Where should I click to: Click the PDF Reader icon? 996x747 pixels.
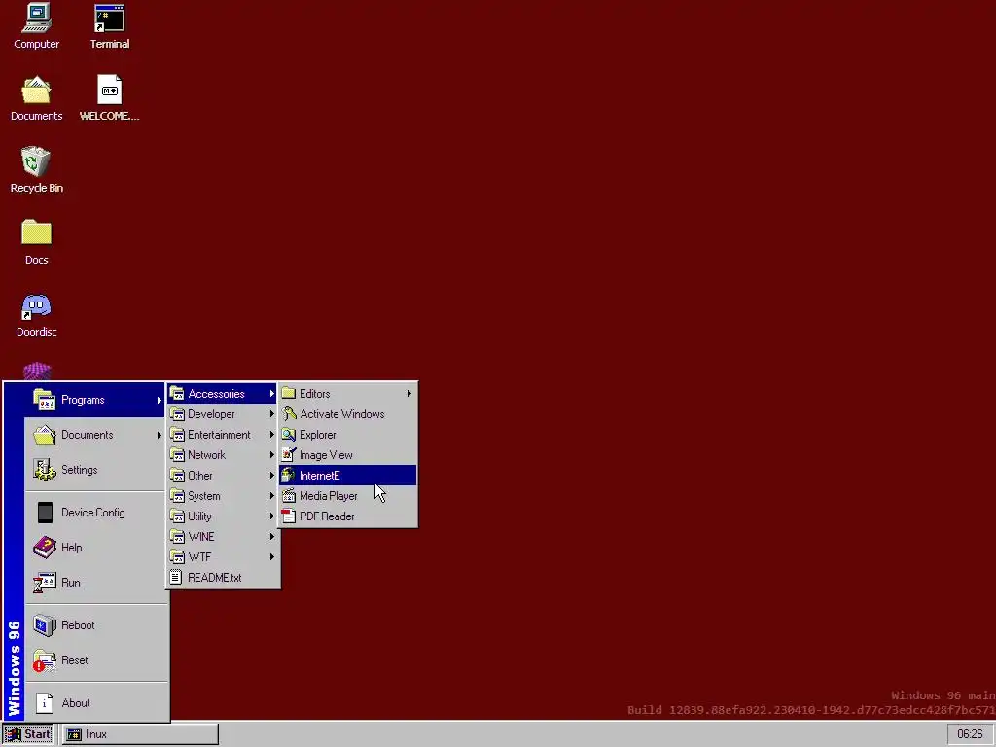click(289, 516)
